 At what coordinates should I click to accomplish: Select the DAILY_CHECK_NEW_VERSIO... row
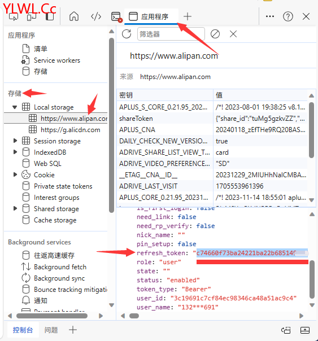tap(212, 141)
